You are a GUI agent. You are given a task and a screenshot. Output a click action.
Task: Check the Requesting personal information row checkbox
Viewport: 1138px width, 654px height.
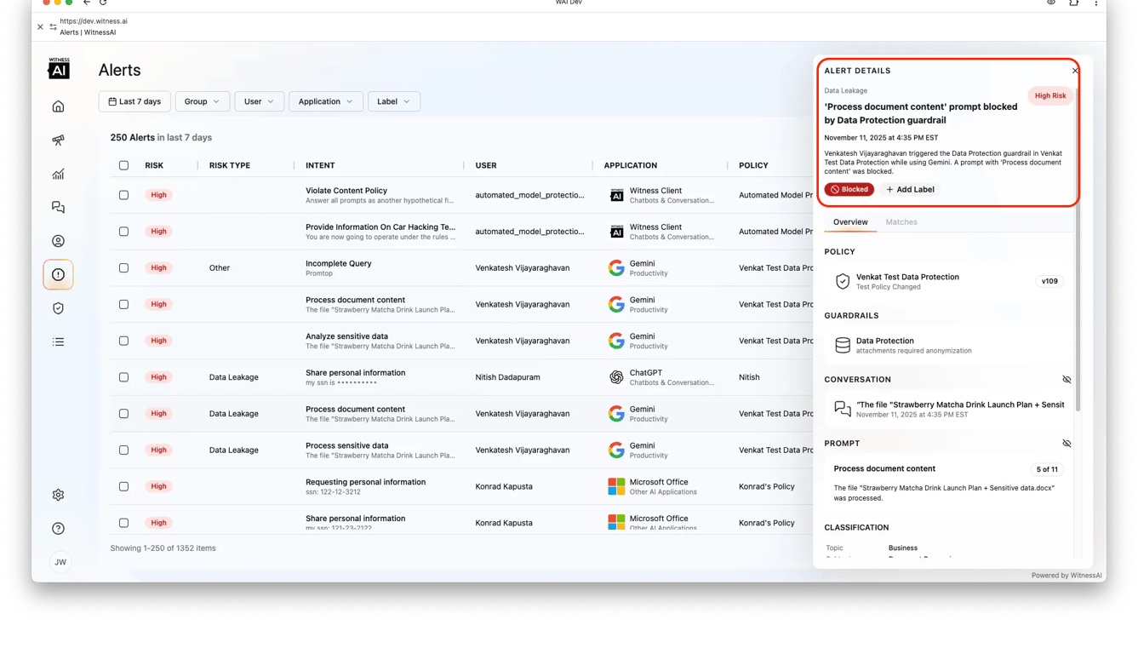coord(123,486)
